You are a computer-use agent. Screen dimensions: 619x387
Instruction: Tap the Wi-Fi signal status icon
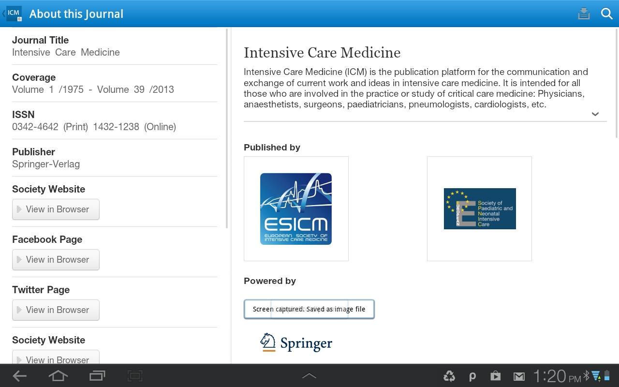tap(596, 376)
